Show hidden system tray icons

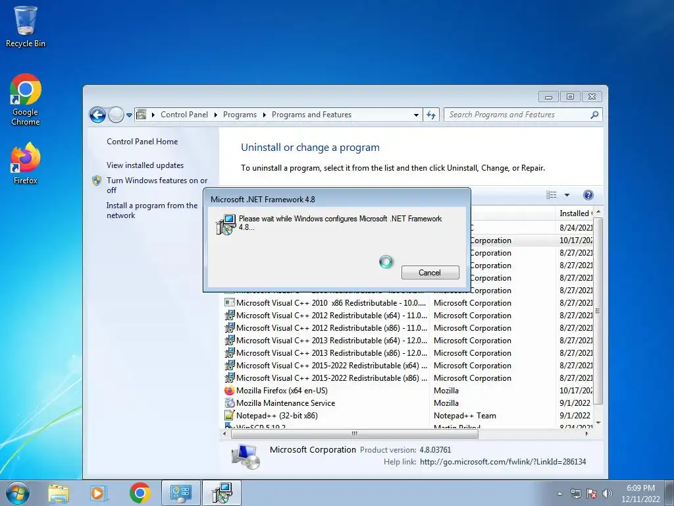[x=559, y=493]
